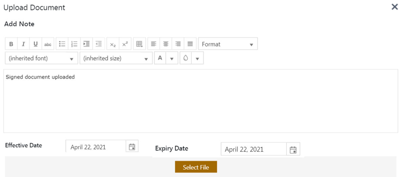Viewport: 399px width, 177px height.
Task: Apply subscript formatting
Action: [113, 44]
